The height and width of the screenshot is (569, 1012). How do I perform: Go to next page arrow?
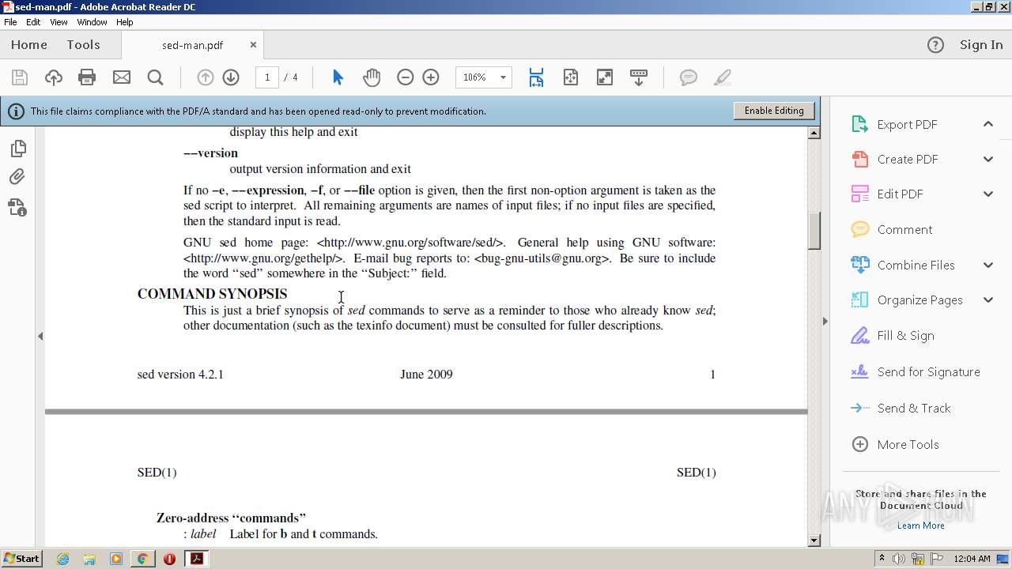pyautogui.click(x=231, y=77)
